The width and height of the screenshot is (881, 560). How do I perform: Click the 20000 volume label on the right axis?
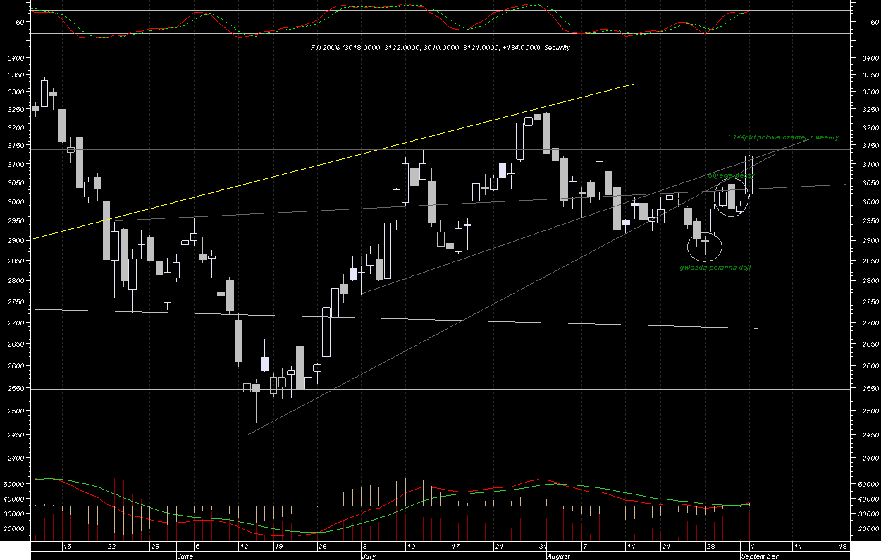[868, 529]
